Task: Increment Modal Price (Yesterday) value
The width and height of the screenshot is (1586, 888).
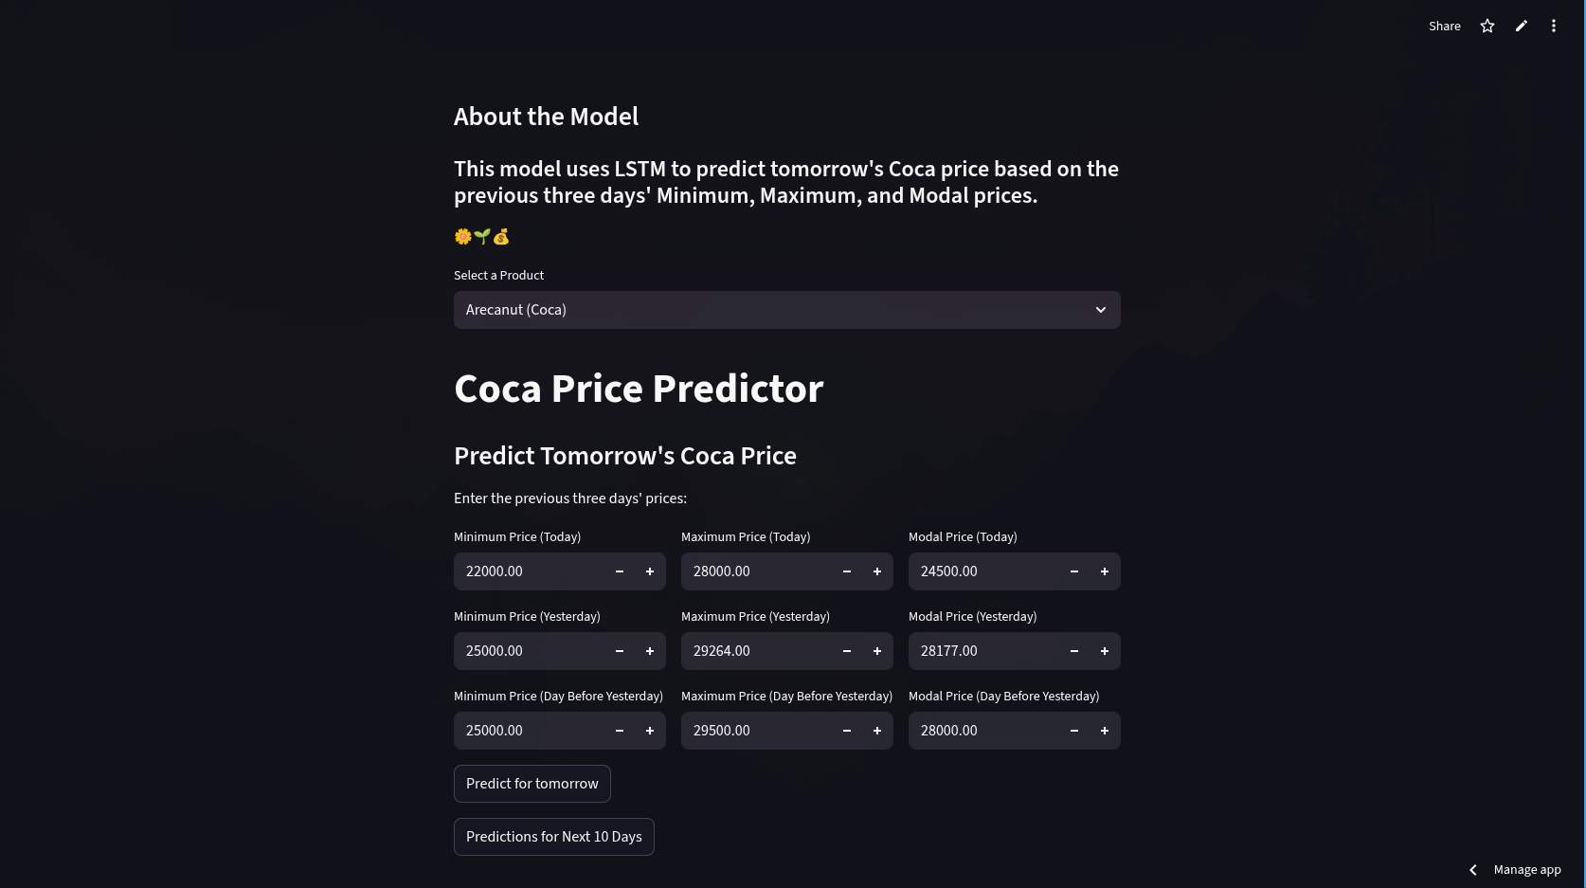Action: coord(1105,651)
